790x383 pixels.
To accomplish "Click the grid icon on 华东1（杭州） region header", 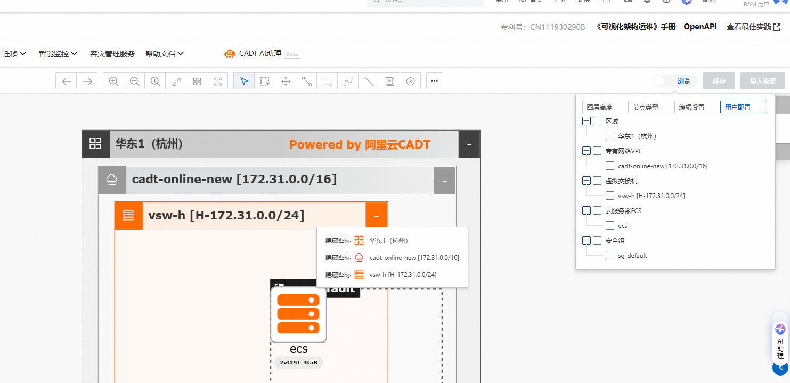I will 95,144.
